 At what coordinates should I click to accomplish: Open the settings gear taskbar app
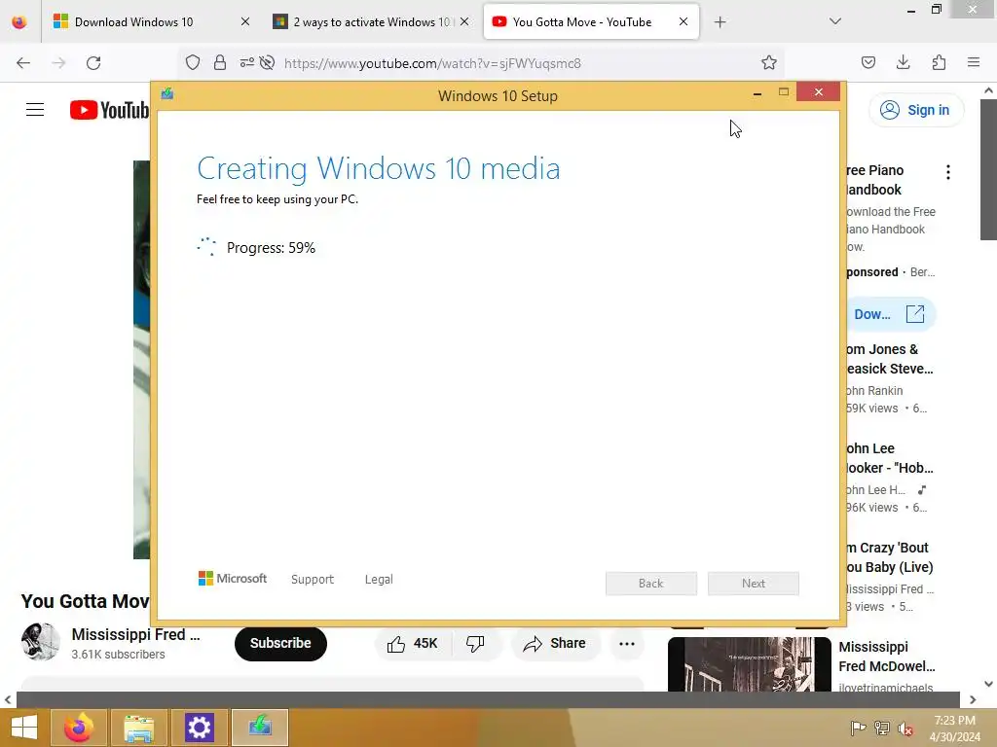(x=199, y=728)
